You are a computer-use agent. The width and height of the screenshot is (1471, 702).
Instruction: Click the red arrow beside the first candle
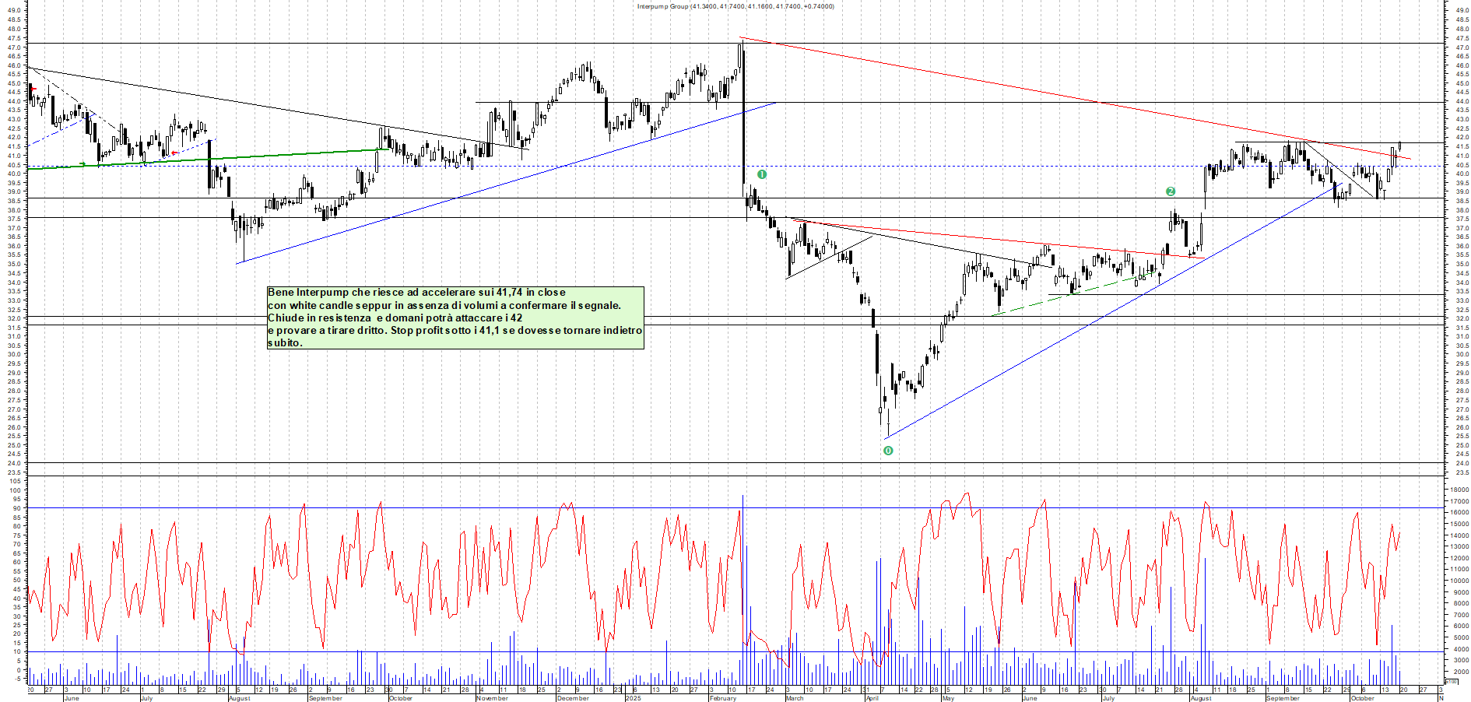tap(33, 90)
